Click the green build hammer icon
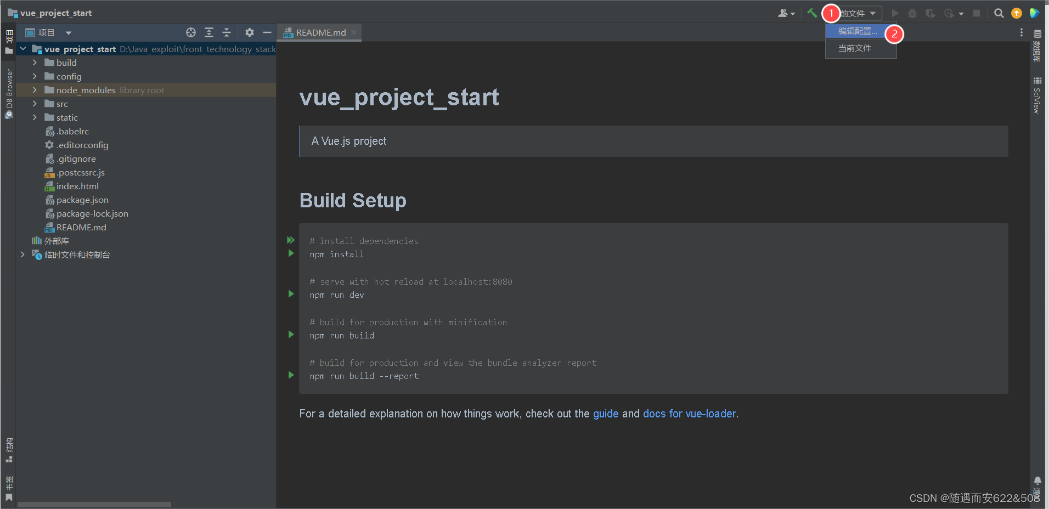The height and width of the screenshot is (509, 1049). (813, 13)
